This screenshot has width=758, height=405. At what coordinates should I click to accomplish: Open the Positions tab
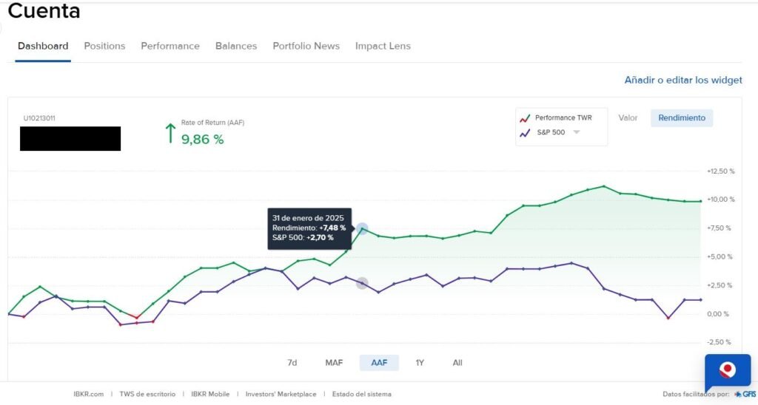[x=104, y=46]
